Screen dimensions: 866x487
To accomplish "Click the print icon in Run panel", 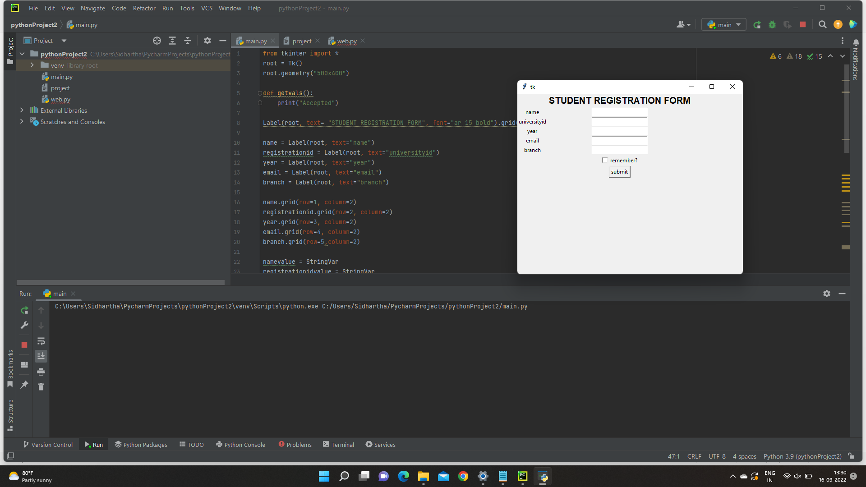I will [41, 372].
